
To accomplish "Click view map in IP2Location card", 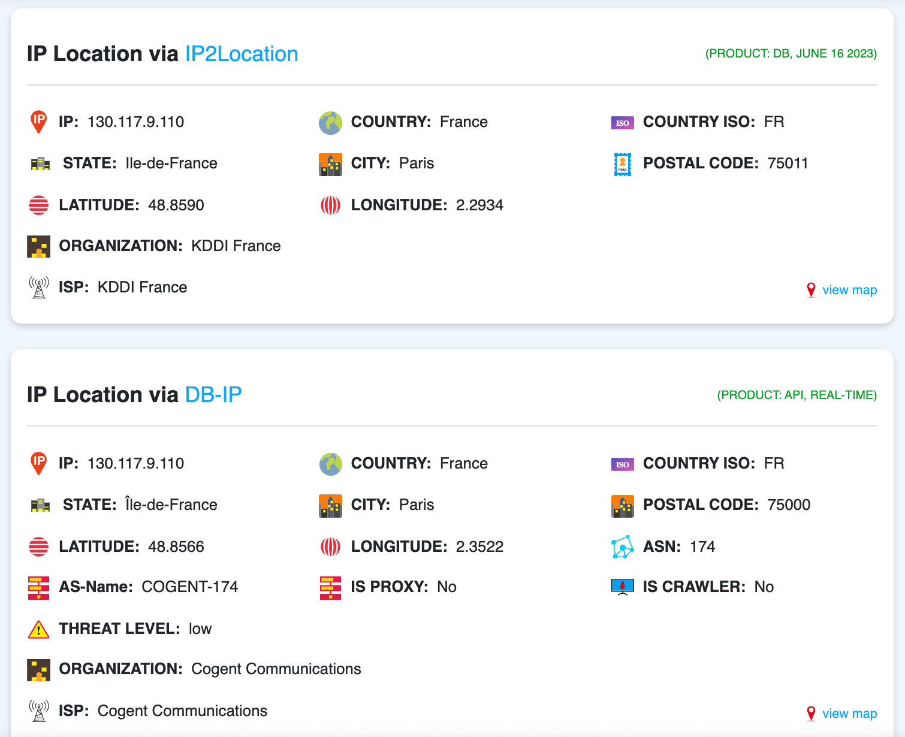I will tap(849, 290).
